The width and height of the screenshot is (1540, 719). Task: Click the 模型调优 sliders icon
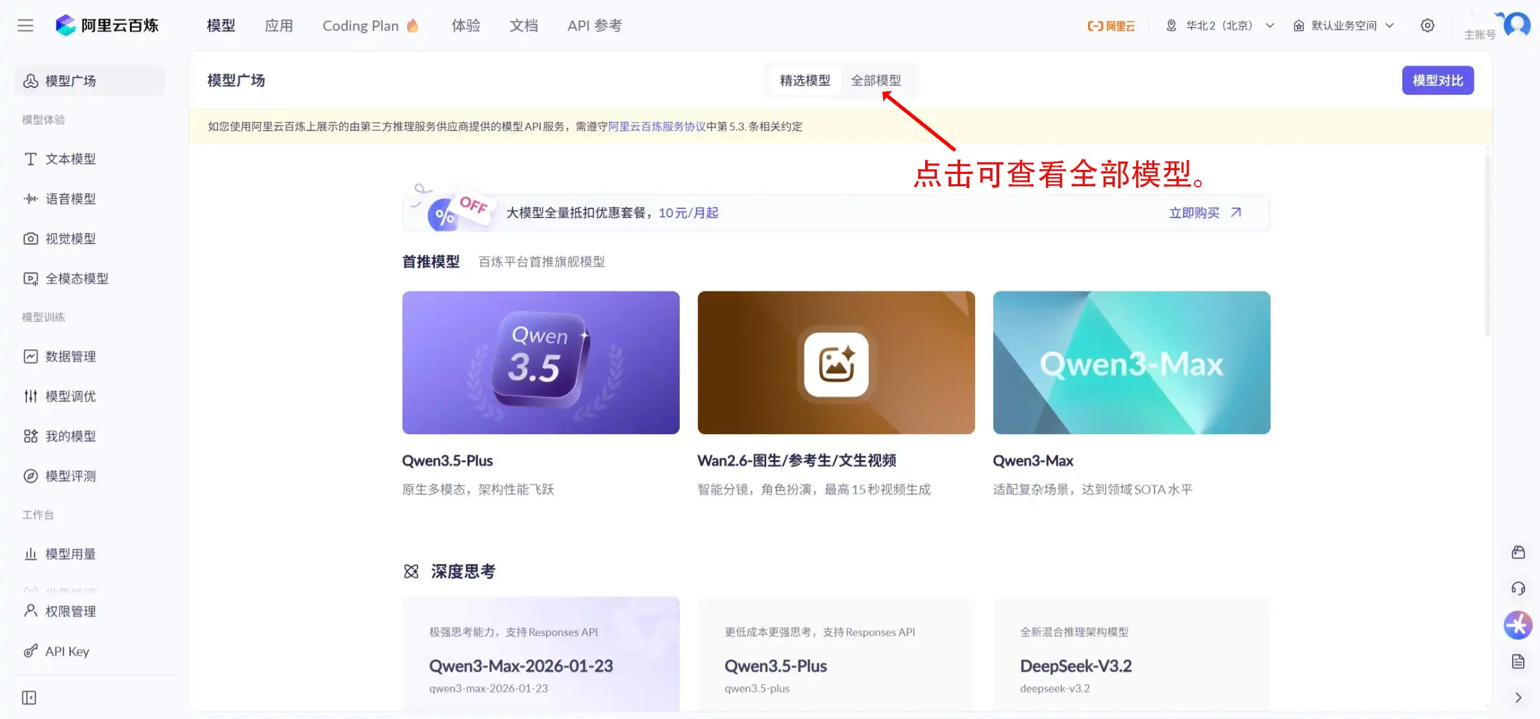pos(31,396)
